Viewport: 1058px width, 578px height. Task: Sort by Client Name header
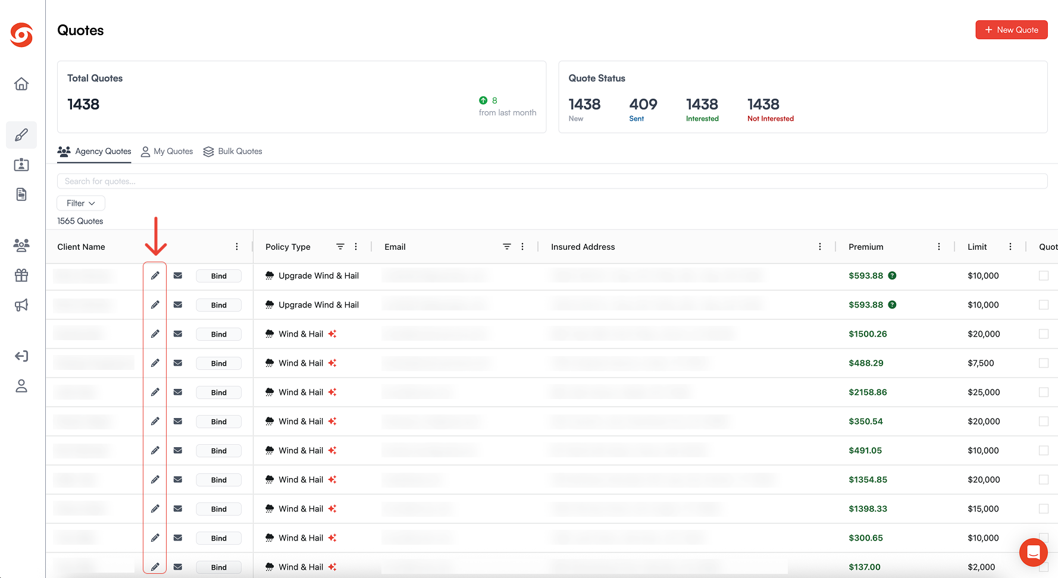[81, 247]
